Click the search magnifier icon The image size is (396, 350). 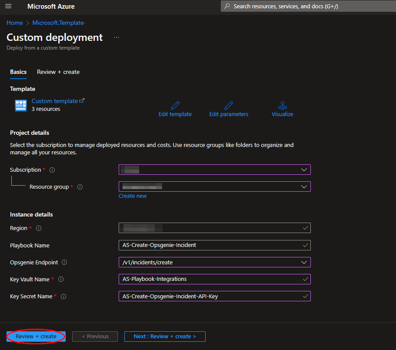pos(227,6)
